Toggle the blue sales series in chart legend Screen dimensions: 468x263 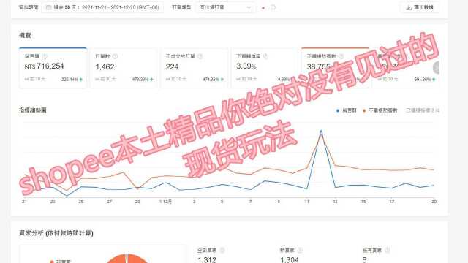(346, 110)
